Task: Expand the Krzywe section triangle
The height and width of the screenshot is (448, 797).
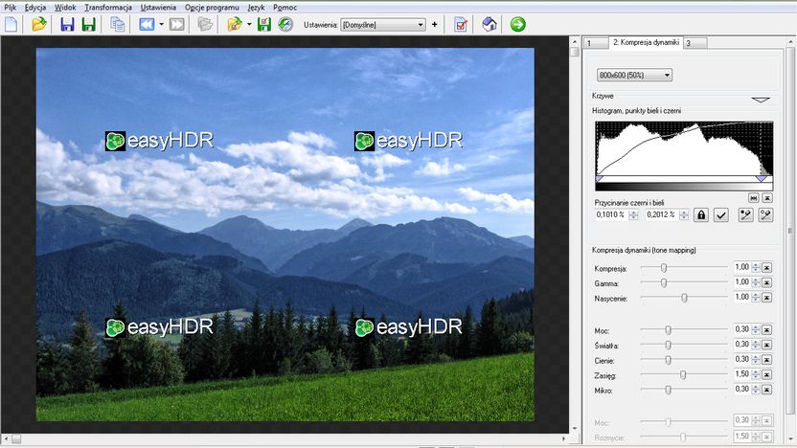Action: point(761,100)
